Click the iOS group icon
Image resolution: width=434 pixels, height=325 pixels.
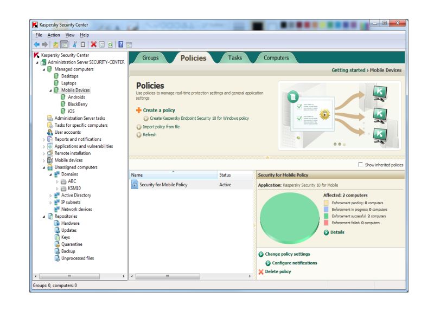click(x=63, y=111)
